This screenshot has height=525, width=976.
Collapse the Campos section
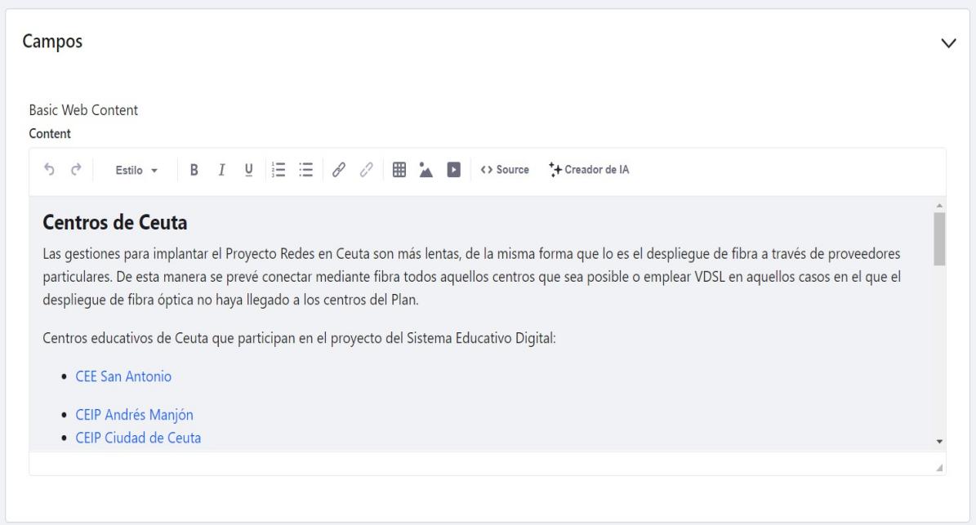pyautogui.click(x=948, y=43)
